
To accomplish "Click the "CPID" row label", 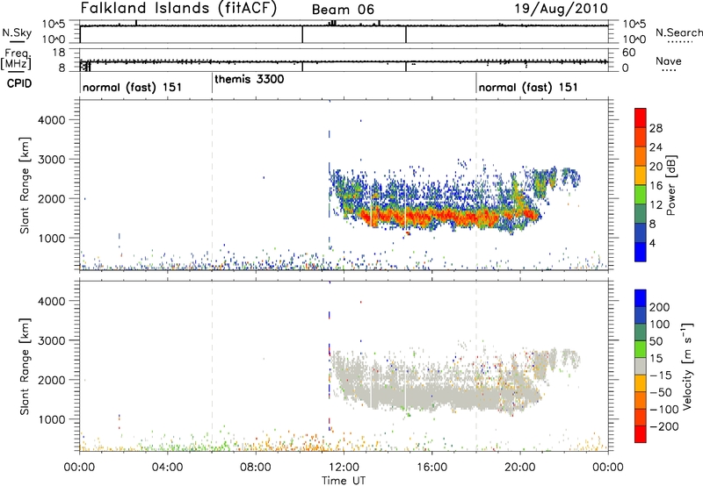I will click(18, 83).
